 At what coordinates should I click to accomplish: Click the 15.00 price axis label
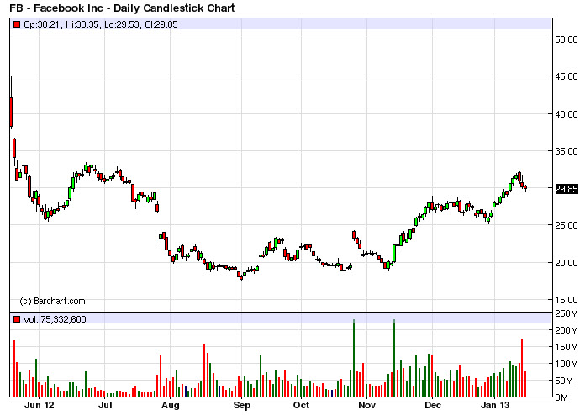click(567, 300)
